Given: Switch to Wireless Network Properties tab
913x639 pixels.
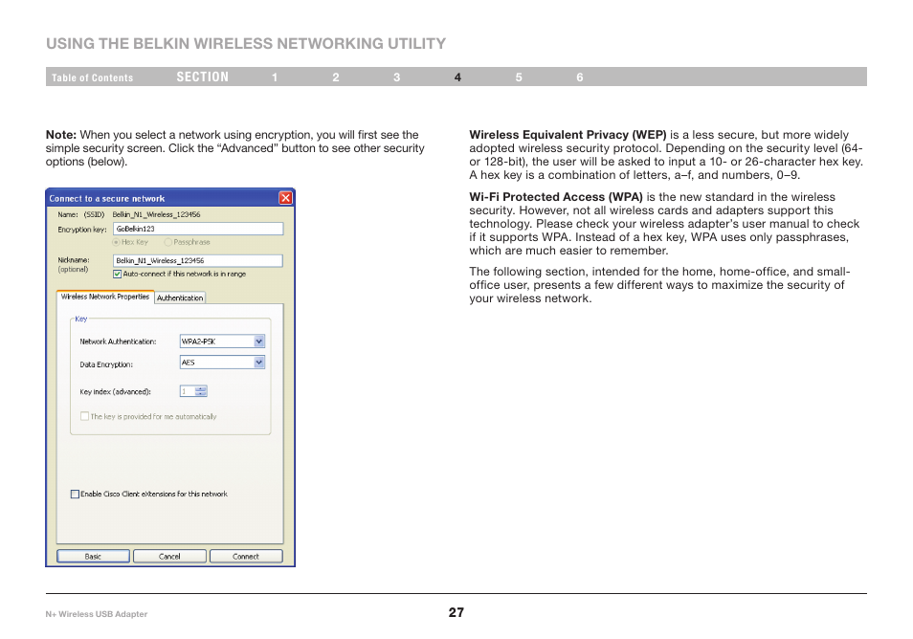Looking at the screenshot, I should [x=105, y=297].
